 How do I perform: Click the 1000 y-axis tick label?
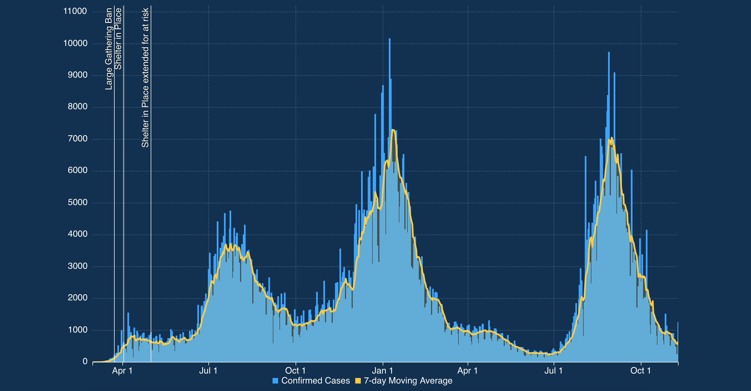[x=77, y=329]
